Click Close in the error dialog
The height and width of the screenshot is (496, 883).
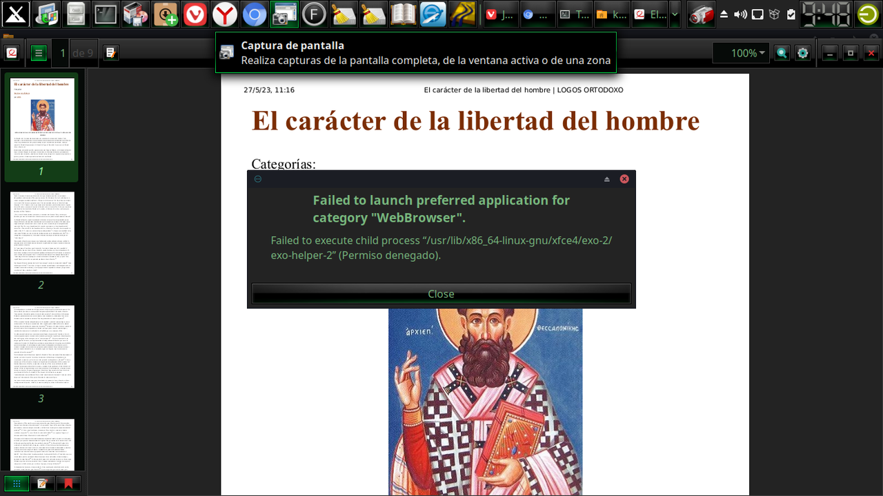coord(441,293)
